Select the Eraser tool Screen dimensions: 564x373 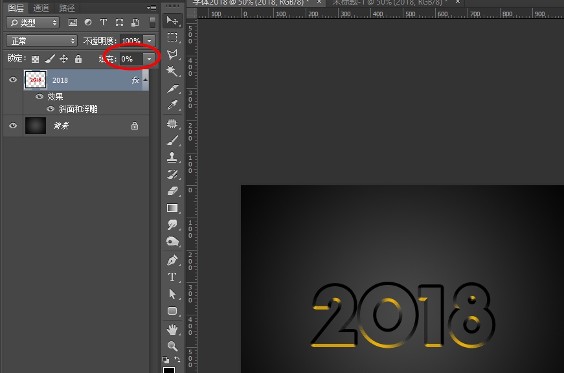coord(172,190)
